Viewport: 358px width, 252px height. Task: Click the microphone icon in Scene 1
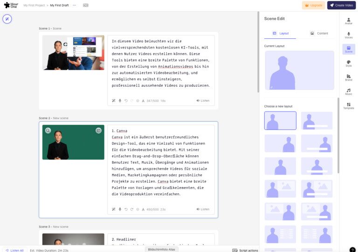[x=120, y=101]
